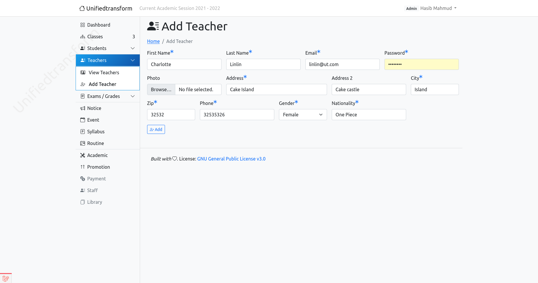Image resolution: width=538 pixels, height=283 pixels.
Task: Open Syllabus in the sidebar
Action: (108, 132)
